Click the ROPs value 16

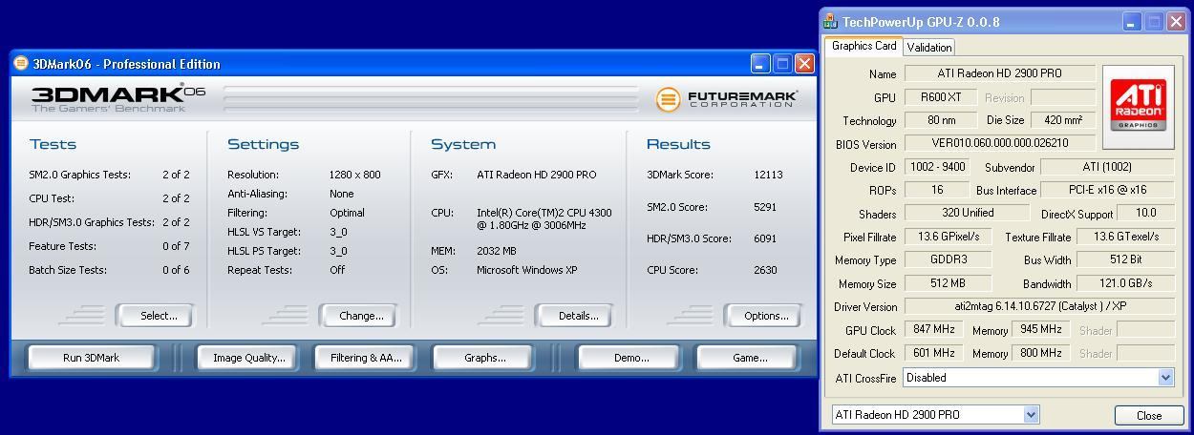936,190
